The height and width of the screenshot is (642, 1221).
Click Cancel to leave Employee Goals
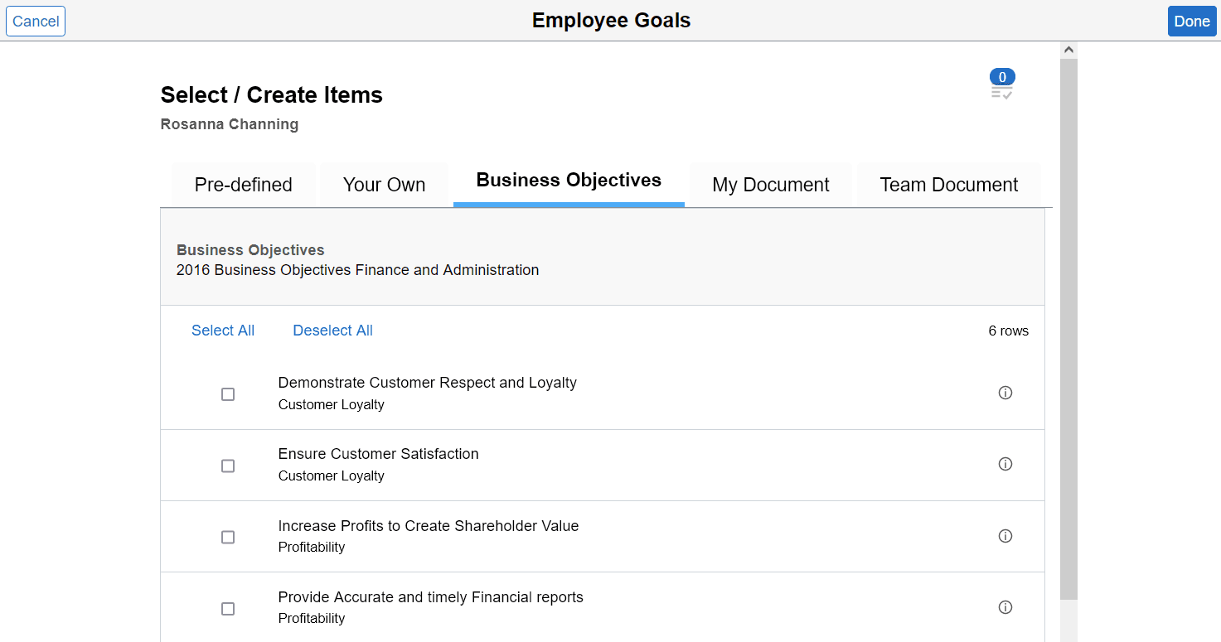click(35, 21)
